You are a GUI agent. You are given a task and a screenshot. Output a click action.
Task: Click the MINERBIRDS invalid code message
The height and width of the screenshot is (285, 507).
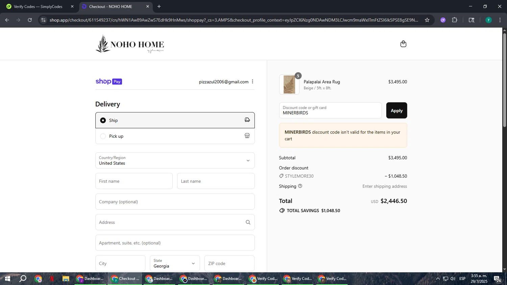(x=343, y=135)
